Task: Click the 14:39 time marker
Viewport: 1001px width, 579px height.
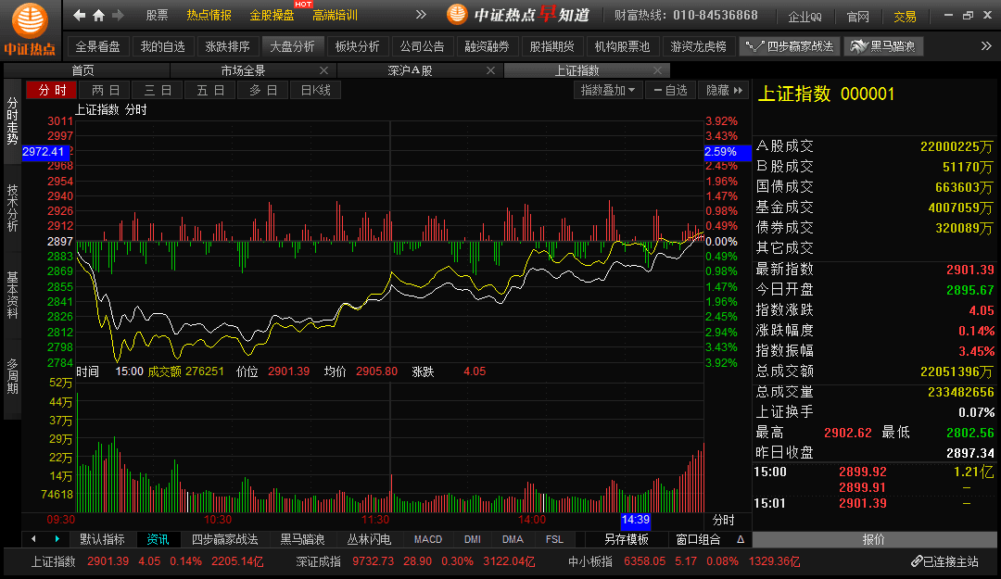Action: [x=636, y=520]
